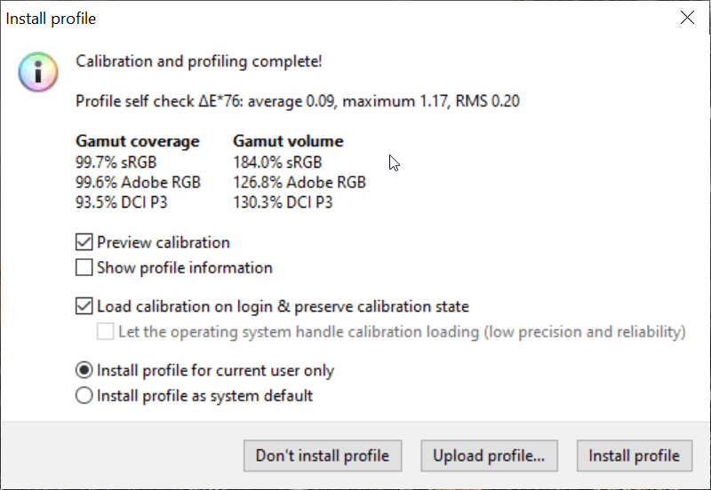Image resolution: width=711 pixels, height=490 pixels.
Task: Toggle operating system calibration loading checkbox
Action: (106, 332)
